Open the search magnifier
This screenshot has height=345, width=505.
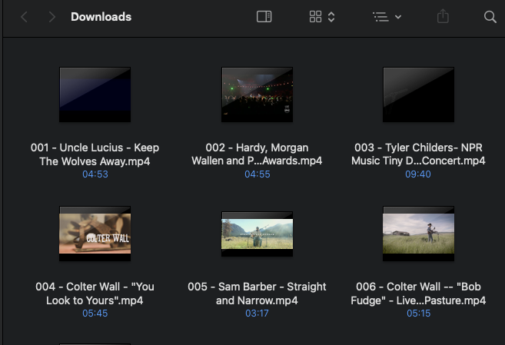(x=490, y=17)
